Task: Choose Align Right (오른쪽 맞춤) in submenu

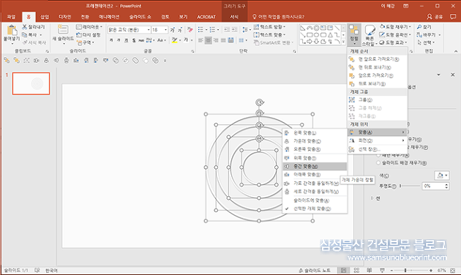Action: tap(315, 149)
